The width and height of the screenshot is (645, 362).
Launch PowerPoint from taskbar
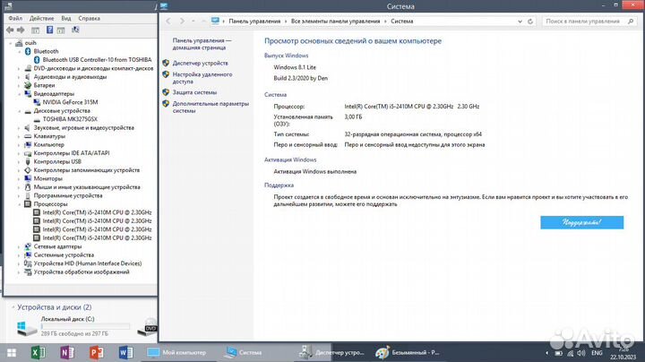pos(97,352)
